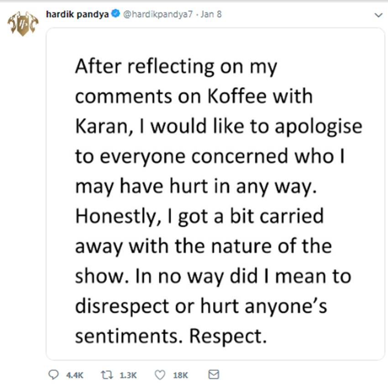Screen dimensions: 388x385
Task: Expand the tweet options chevron
Action: pyautogui.click(x=378, y=15)
